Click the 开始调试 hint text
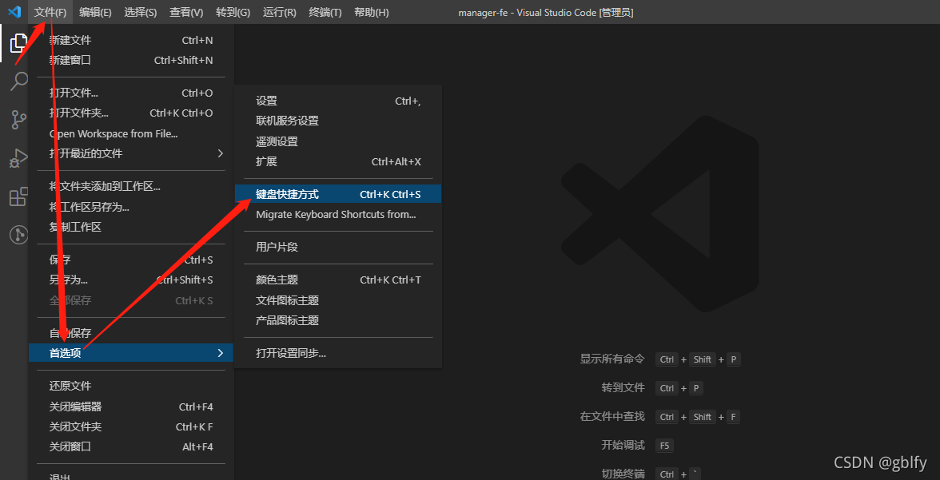 coord(623,445)
